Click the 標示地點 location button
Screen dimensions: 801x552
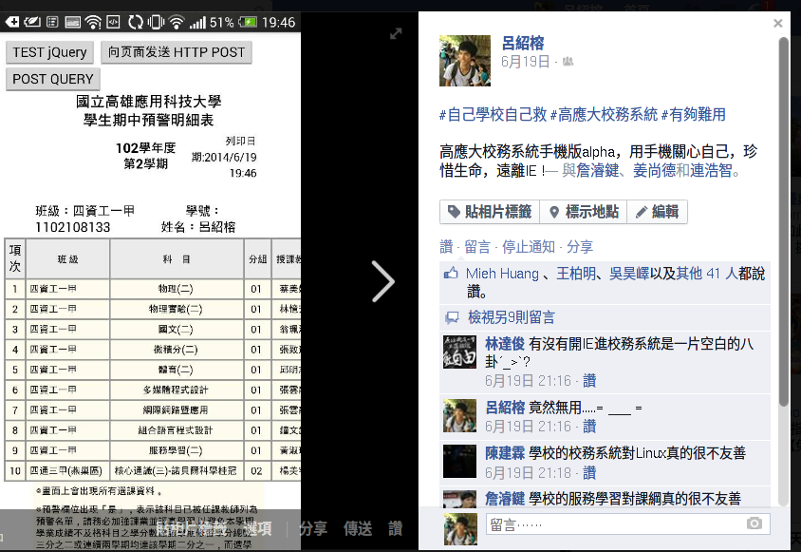point(584,212)
